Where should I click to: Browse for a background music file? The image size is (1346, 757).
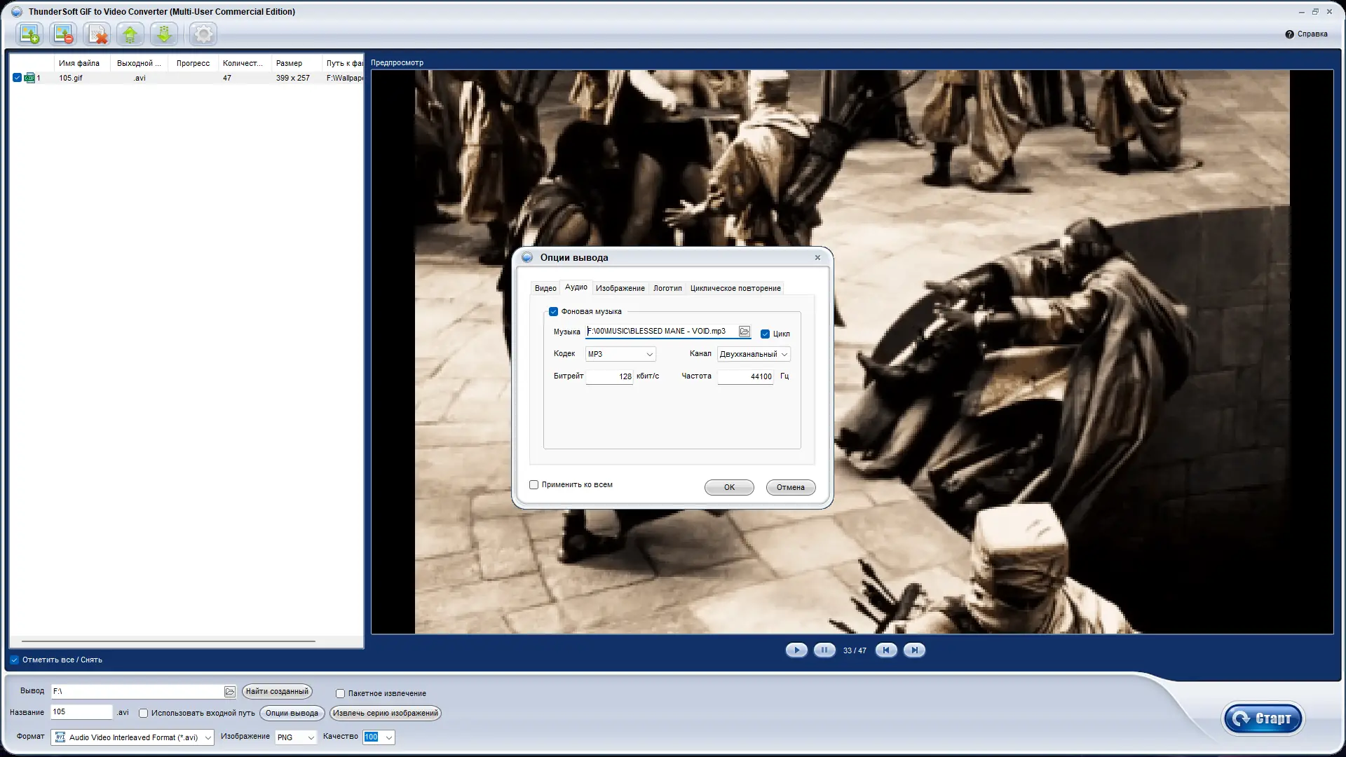tap(745, 332)
